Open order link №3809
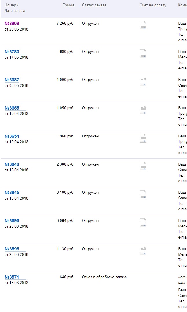This screenshot has height=312, width=187. 12,24
